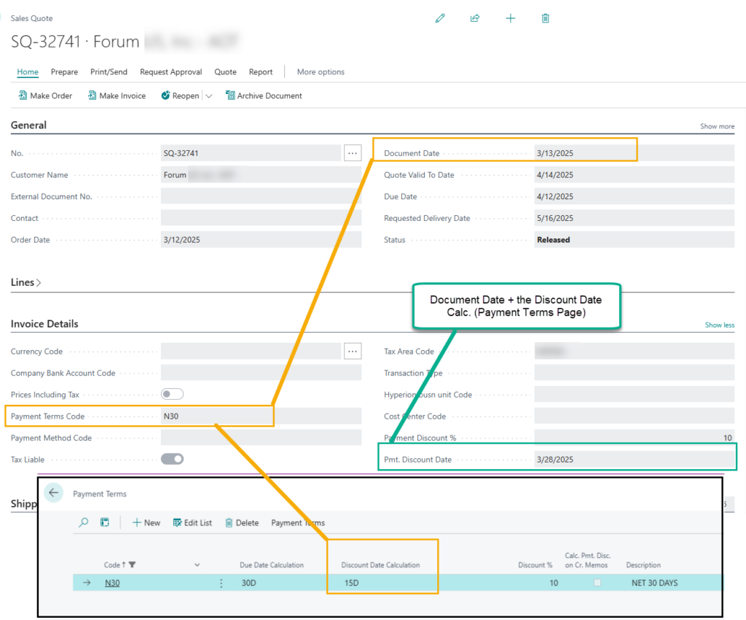Screen dimensions: 746x620
Task: Click the pencil edit icon
Action: (x=440, y=18)
